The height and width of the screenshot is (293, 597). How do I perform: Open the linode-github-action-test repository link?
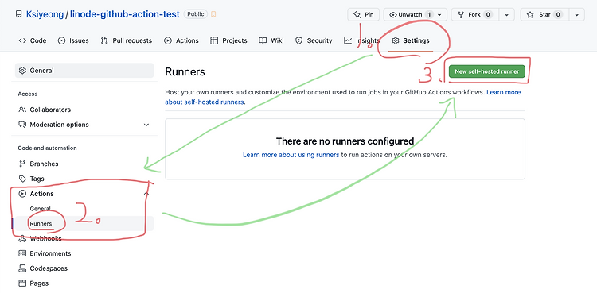125,14
